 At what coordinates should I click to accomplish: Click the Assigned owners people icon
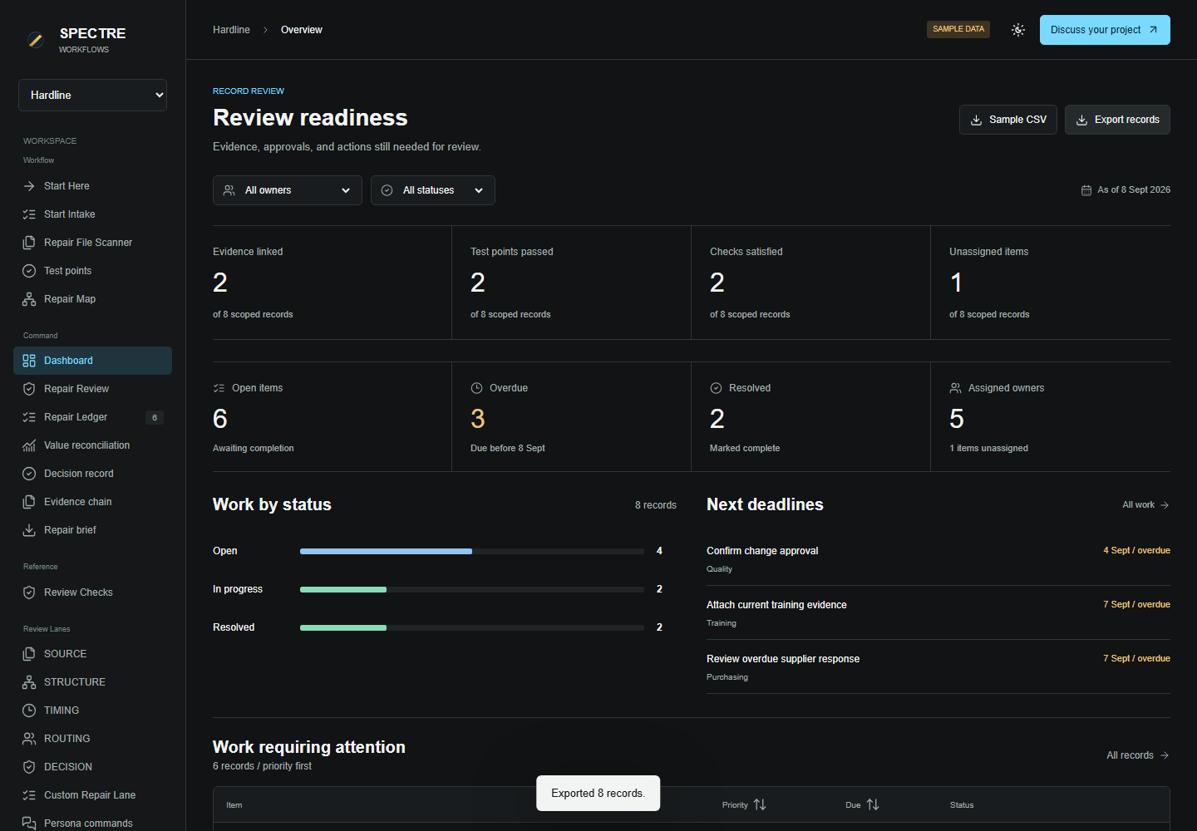point(955,388)
